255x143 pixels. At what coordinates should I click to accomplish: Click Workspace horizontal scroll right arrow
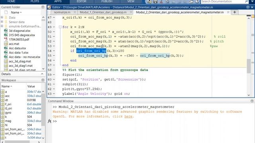pos(39,142)
